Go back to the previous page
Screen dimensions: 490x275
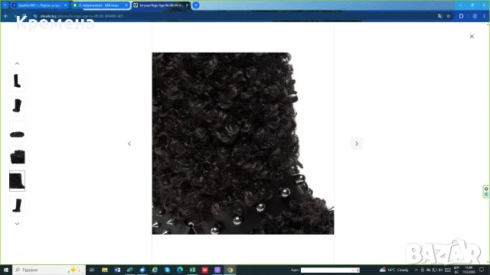click(x=6, y=16)
